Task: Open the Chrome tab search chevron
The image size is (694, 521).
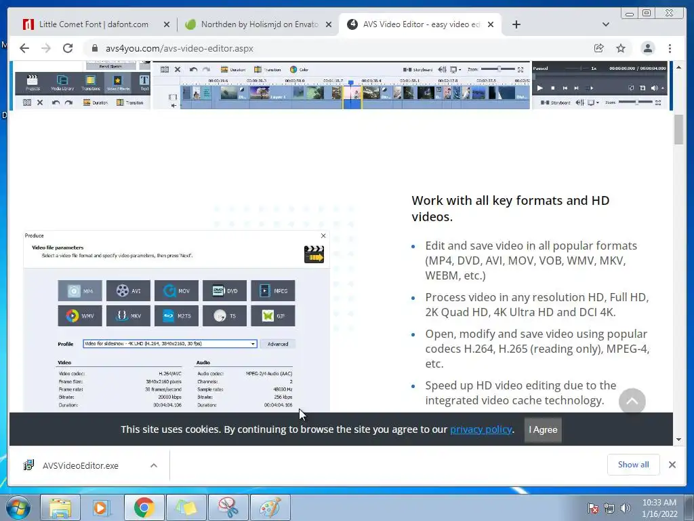Action: [606, 24]
